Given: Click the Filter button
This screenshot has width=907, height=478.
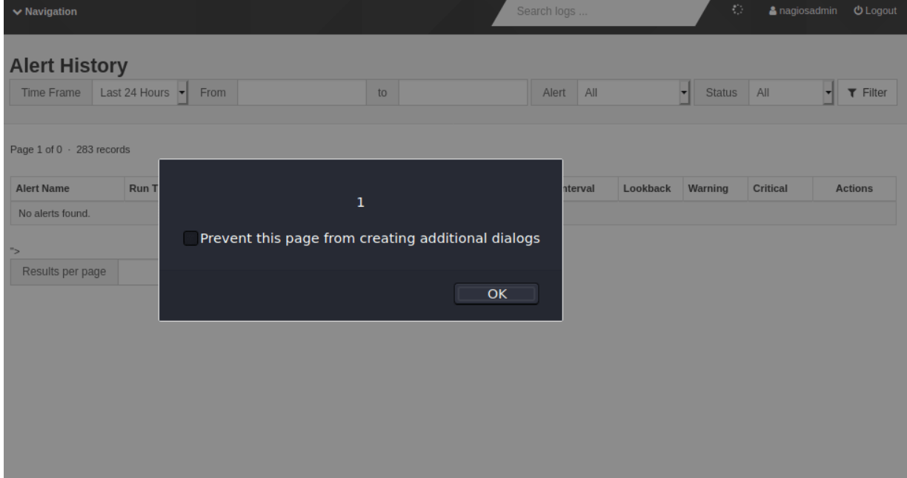Looking at the screenshot, I should (867, 93).
